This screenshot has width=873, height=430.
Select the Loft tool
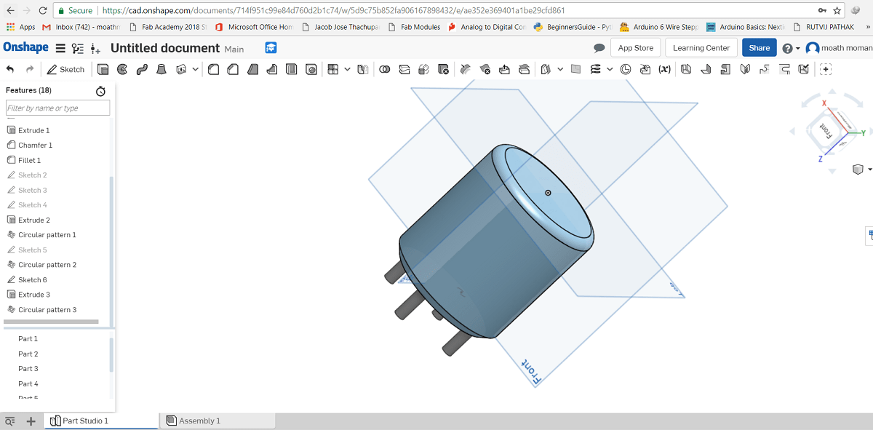click(x=162, y=69)
